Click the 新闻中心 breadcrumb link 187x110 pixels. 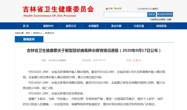click(38, 33)
